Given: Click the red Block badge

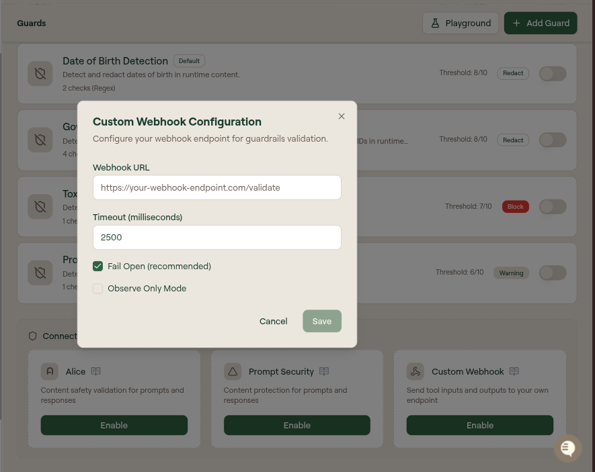Looking at the screenshot, I should coord(515,207).
